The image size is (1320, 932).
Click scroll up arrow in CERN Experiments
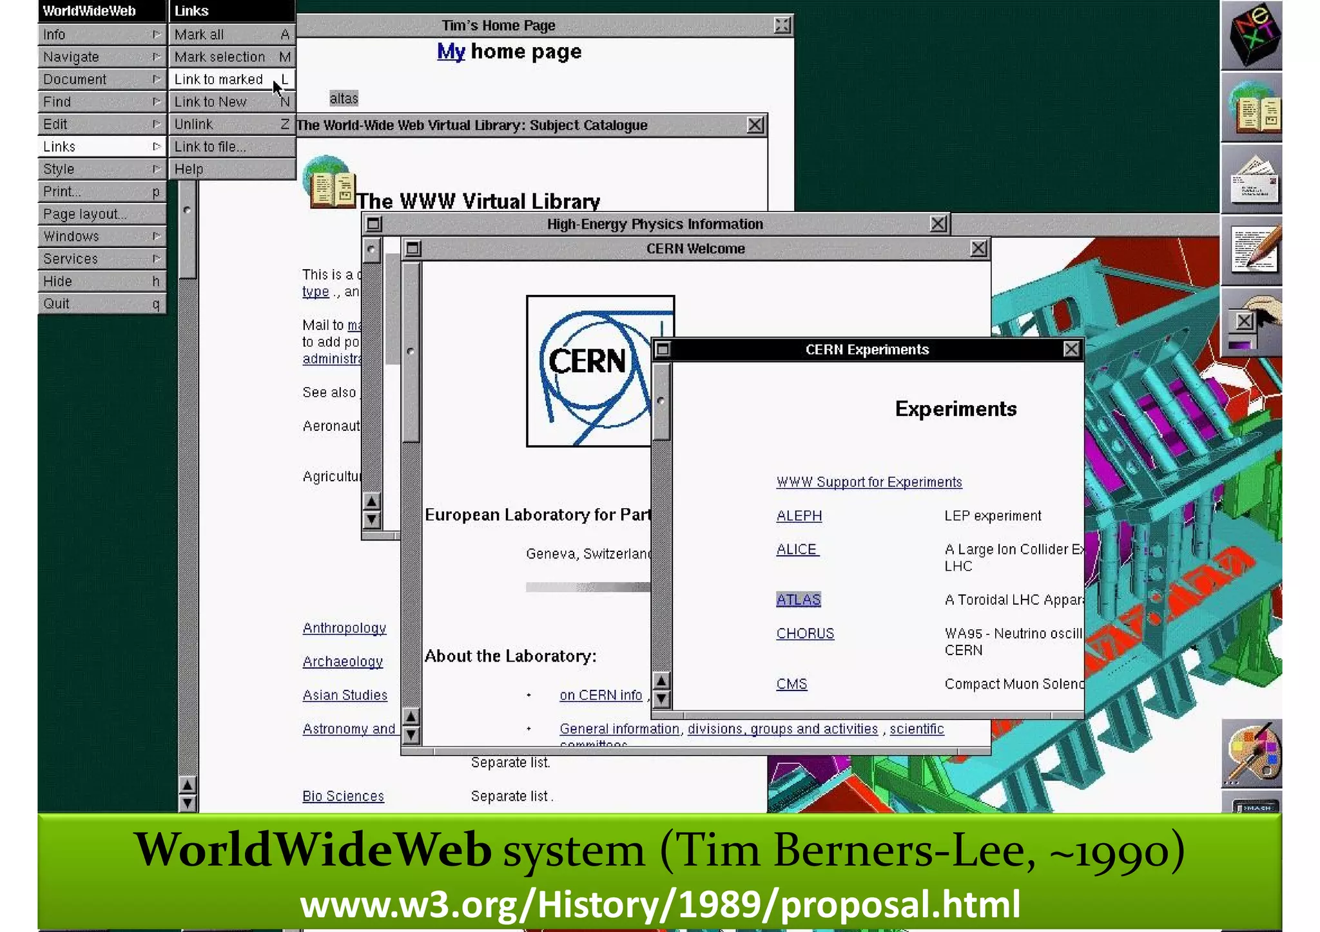(661, 681)
